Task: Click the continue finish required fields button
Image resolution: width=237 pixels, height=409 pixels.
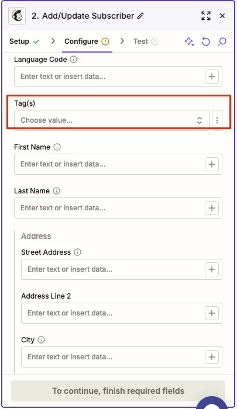Action: click(118, 391)
